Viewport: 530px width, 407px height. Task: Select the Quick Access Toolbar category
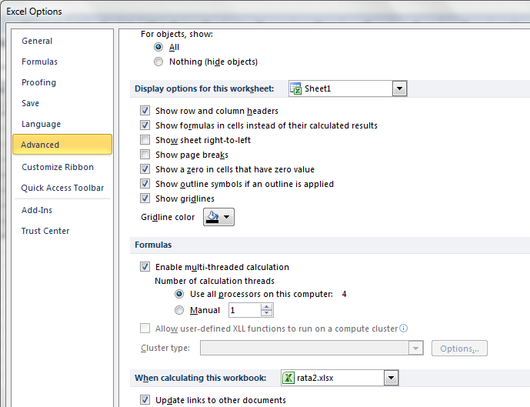[x=62, y=188]
